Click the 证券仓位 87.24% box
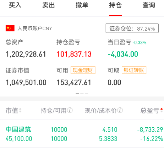 [x=132, y=28]
